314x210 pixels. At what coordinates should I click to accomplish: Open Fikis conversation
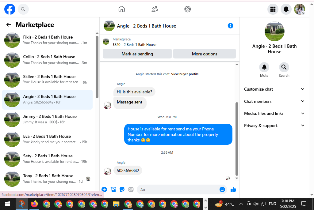[47, 40]
